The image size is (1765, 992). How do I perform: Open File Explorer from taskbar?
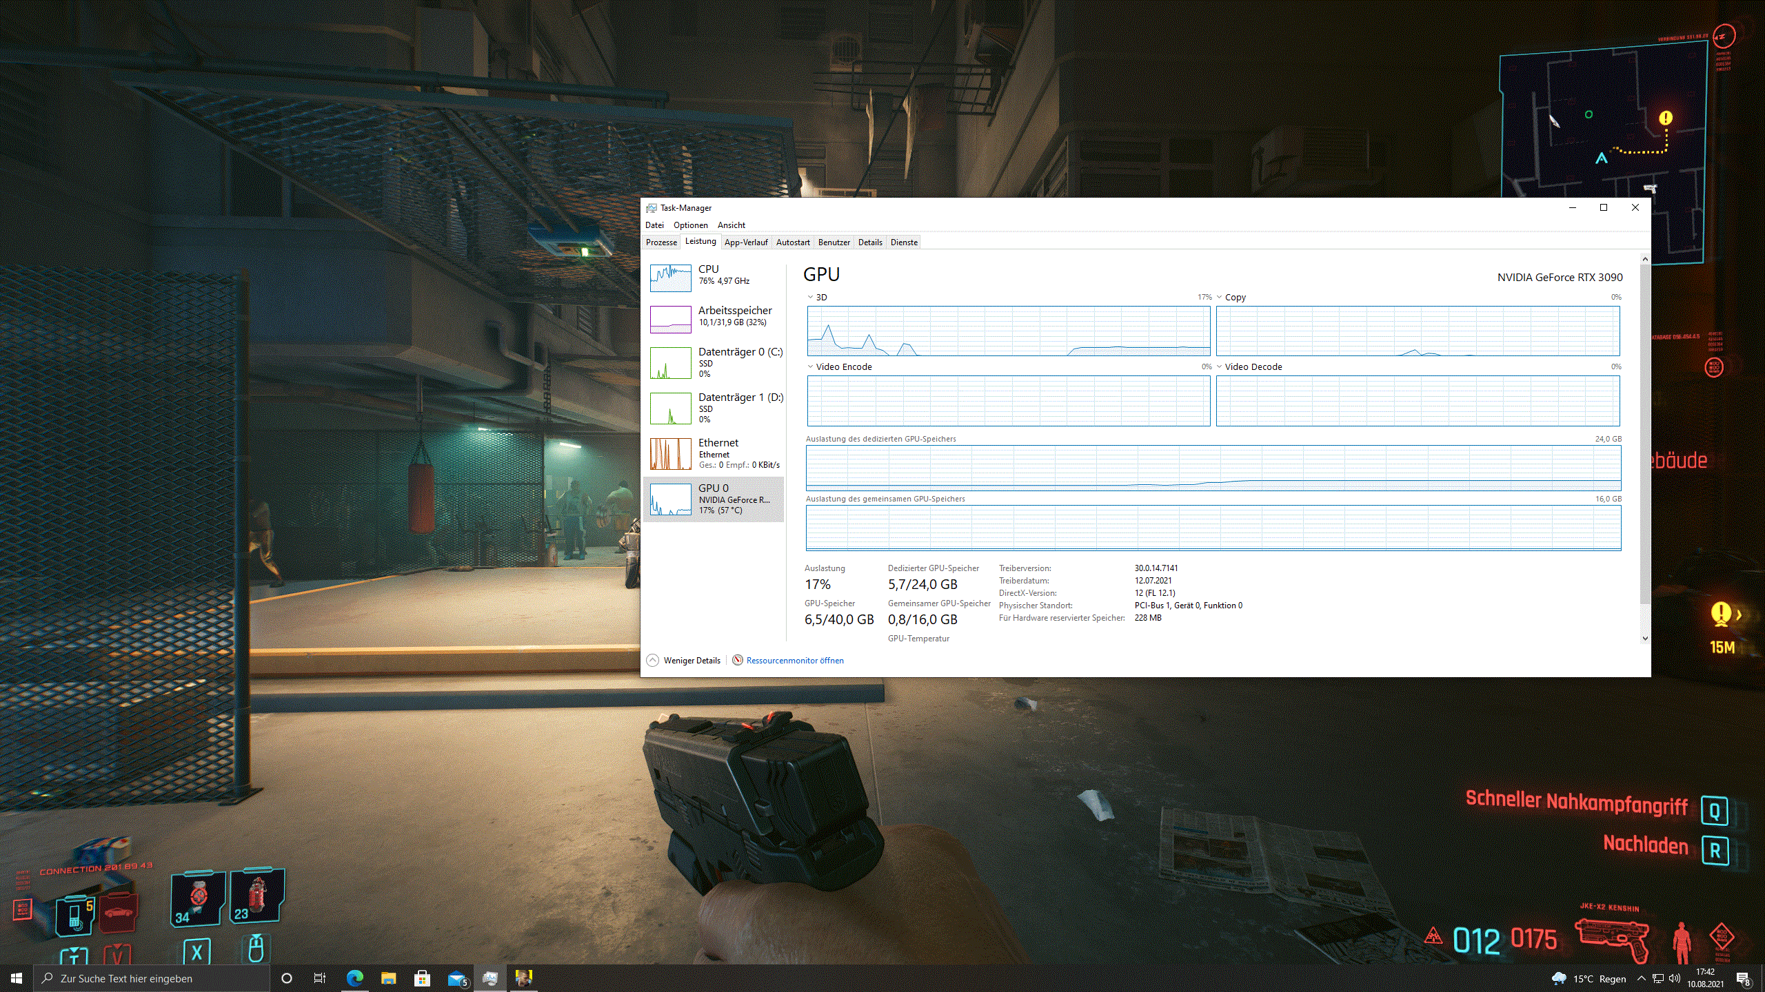(388, 978)
